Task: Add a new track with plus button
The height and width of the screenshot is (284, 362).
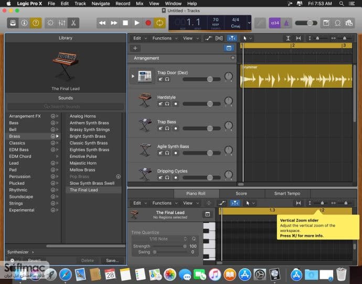Action: click(x=135, y=48)
